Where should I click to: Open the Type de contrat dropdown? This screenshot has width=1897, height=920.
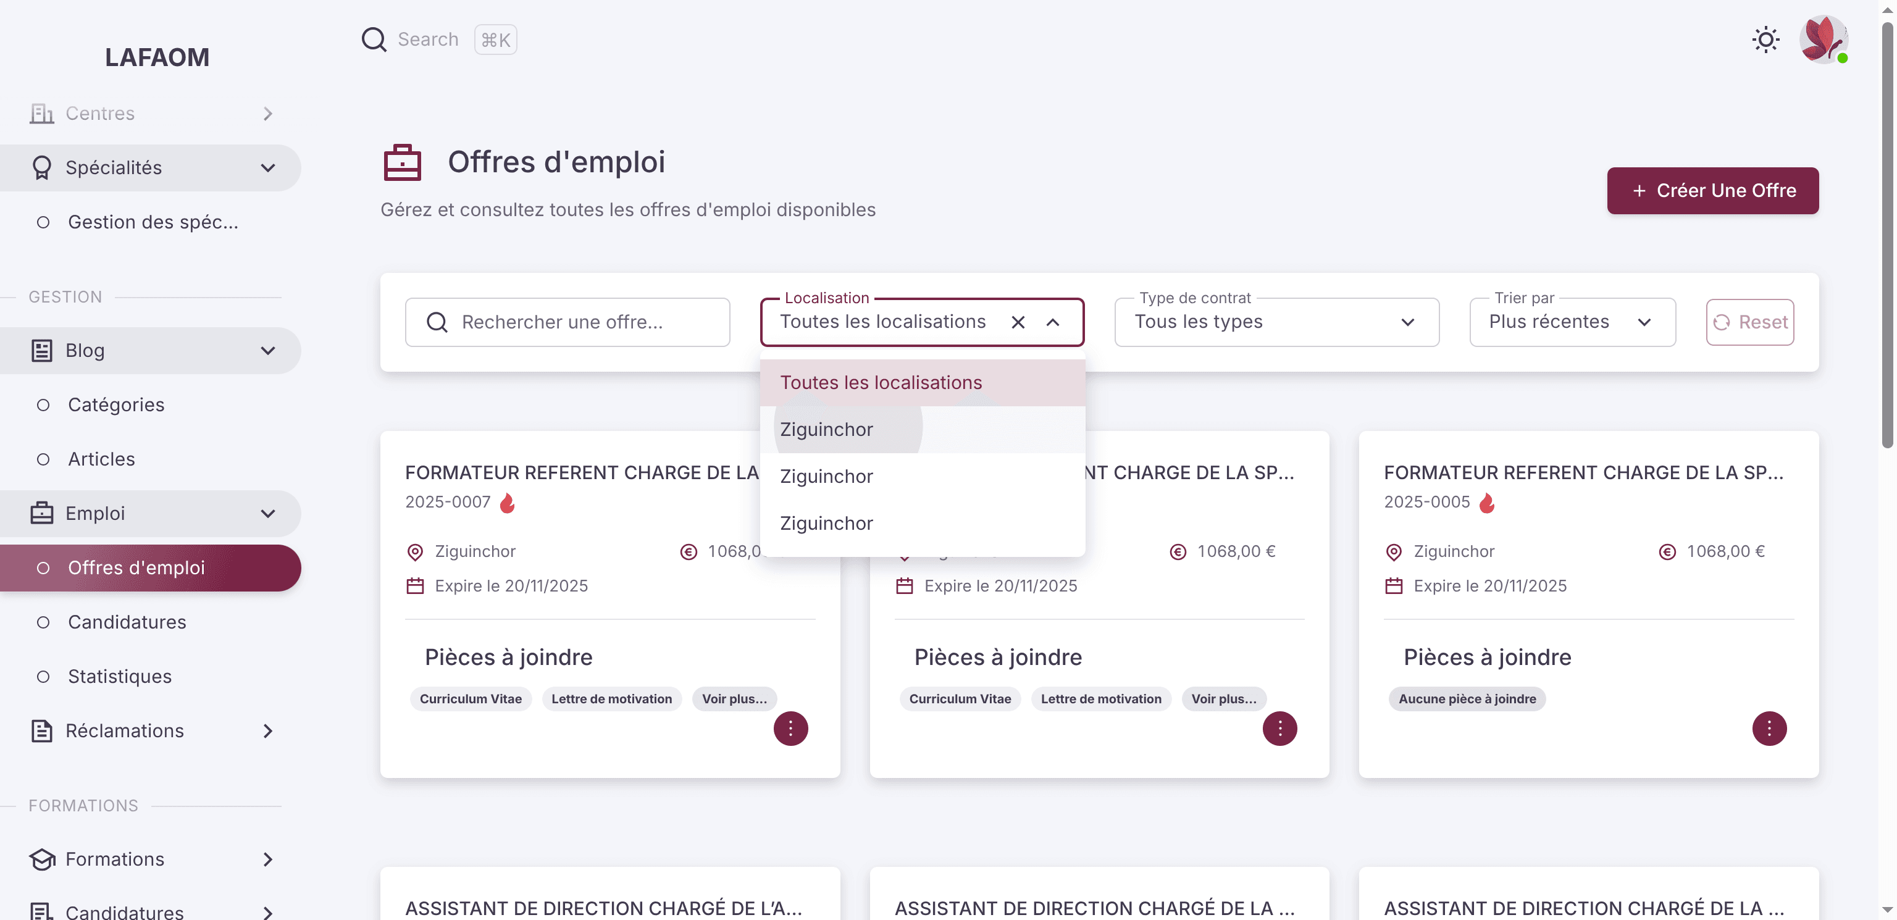click(1276, 322)
